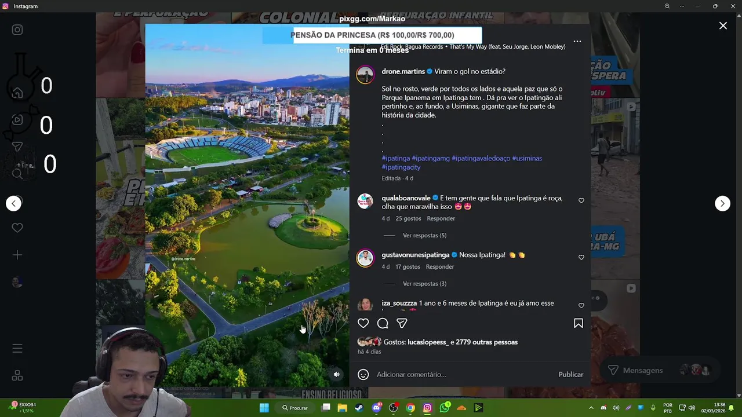Go to previous post with left arrow
The width and height of the screenshot is (742, 417).
(14, 203)
